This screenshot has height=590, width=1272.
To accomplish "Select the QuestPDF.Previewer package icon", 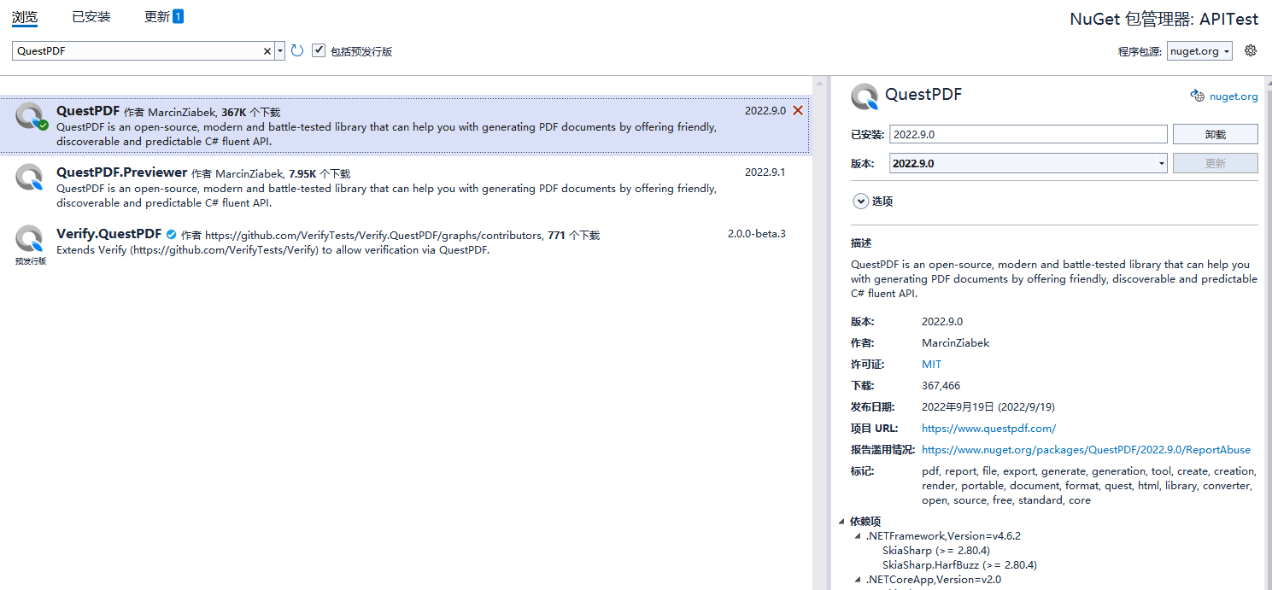I will pyautogui.click(x=29, y=178).
